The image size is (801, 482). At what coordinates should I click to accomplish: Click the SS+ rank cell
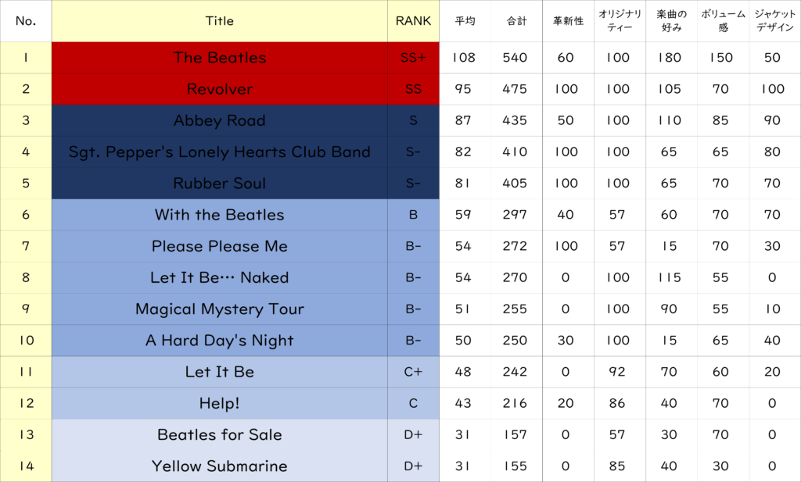point(413,58)
